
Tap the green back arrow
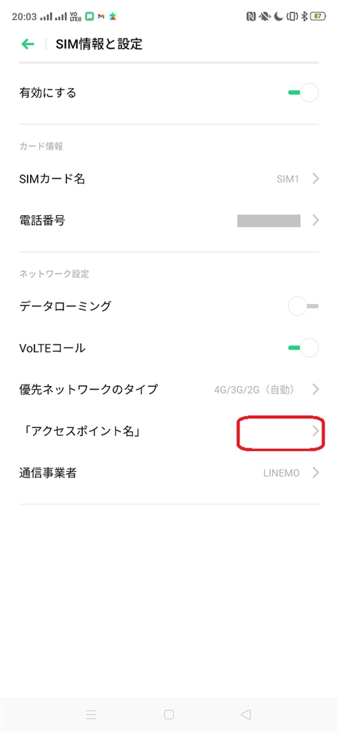click(28, 44)
